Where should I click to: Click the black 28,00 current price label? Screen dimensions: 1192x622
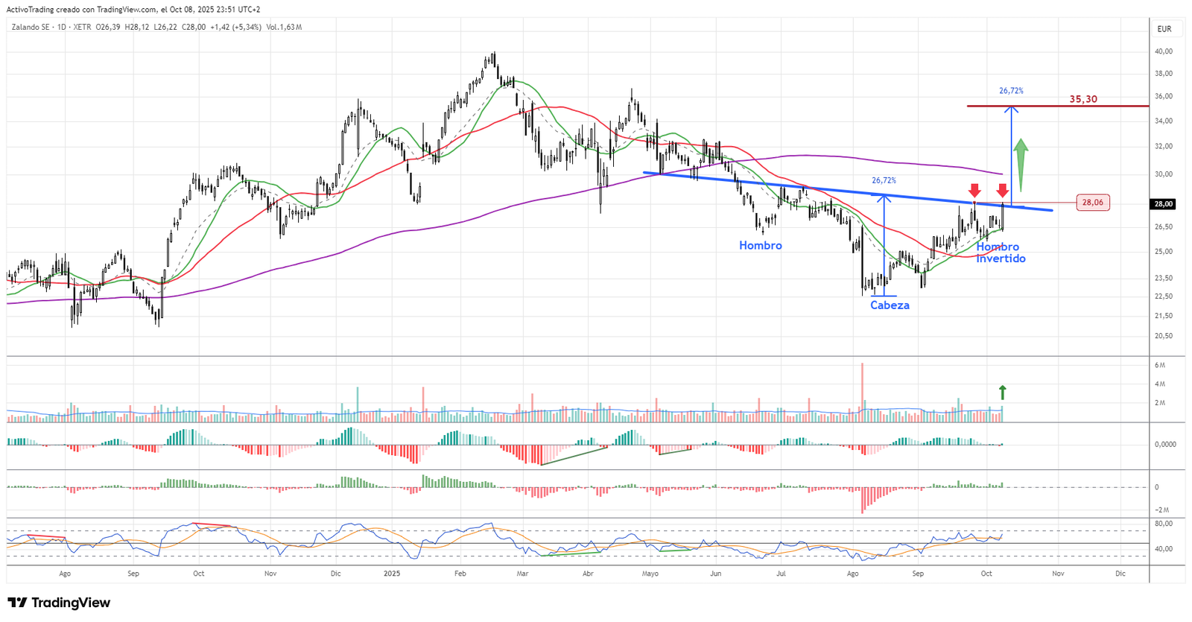pyautogui.click(x=1164, y=204)
